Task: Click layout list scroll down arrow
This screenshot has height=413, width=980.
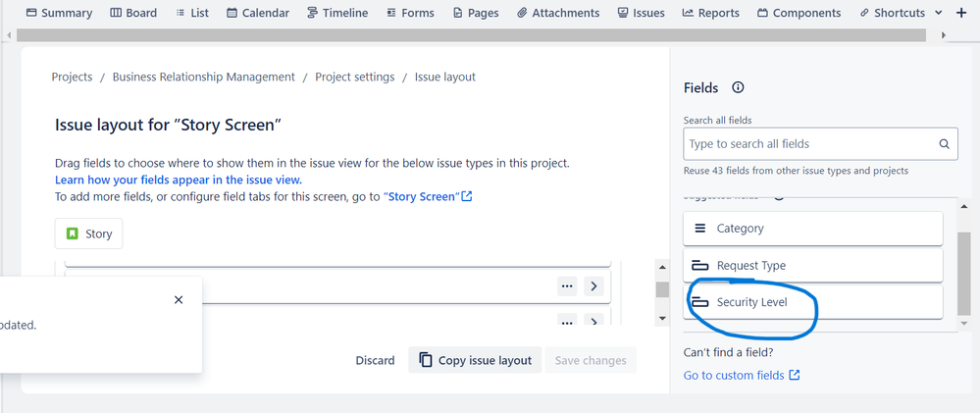Action: click(662, 319)
